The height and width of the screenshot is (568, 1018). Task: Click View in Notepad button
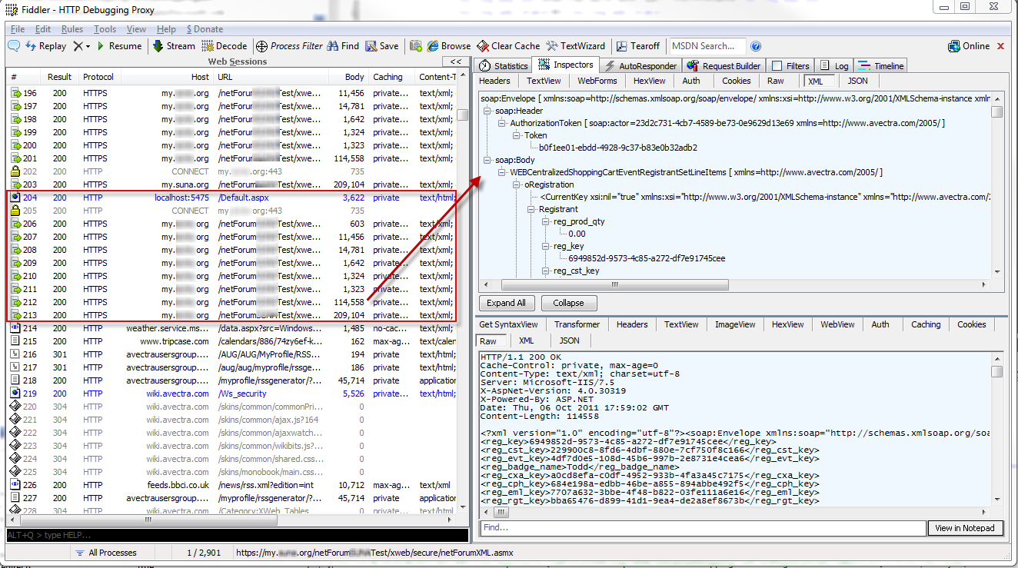coord(965,528)
